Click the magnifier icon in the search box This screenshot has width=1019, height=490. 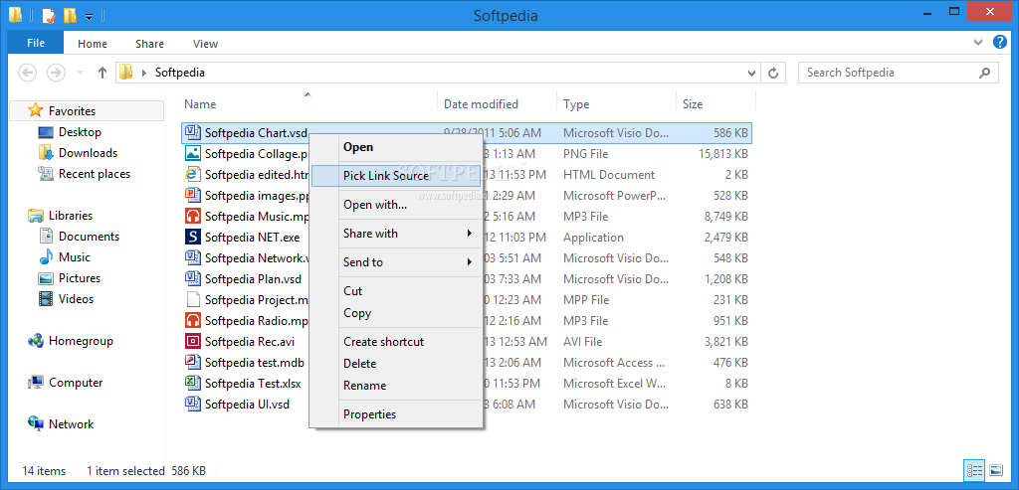point(986,73)
